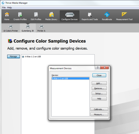Select the Configure Devices toolbar icon
139x134 pixels.
(x=69, y=16)
